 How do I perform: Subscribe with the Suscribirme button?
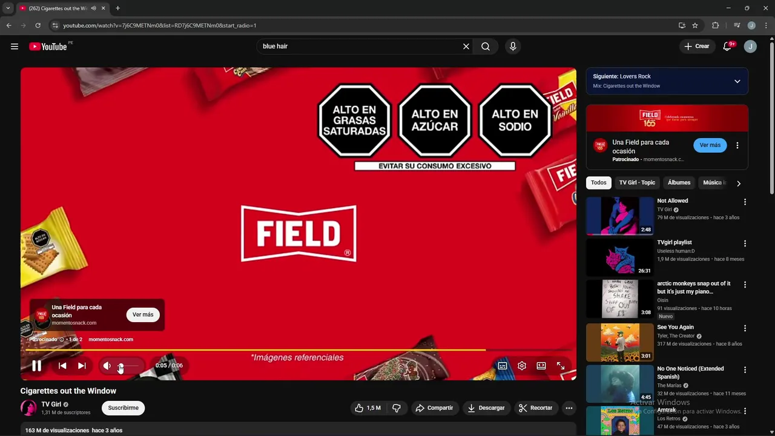tap(124, 408)
